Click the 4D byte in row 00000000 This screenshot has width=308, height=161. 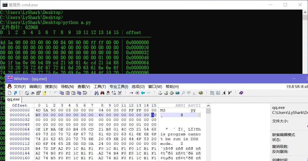pyautogui.click(x=38, y=110)
